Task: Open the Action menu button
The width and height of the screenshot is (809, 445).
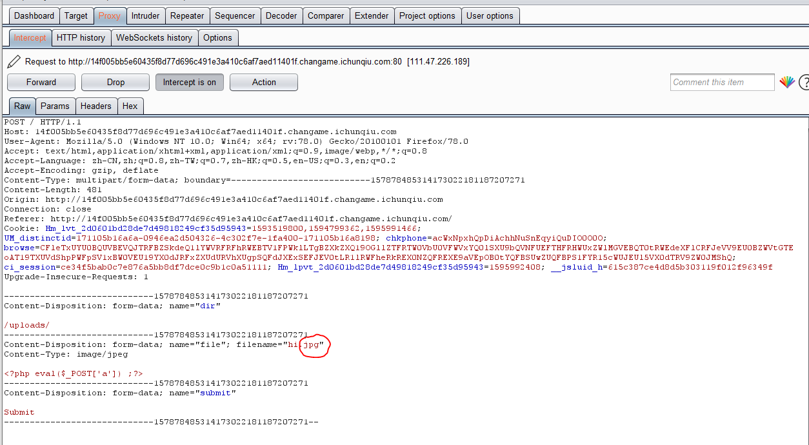Action: (x=264, y=82)
